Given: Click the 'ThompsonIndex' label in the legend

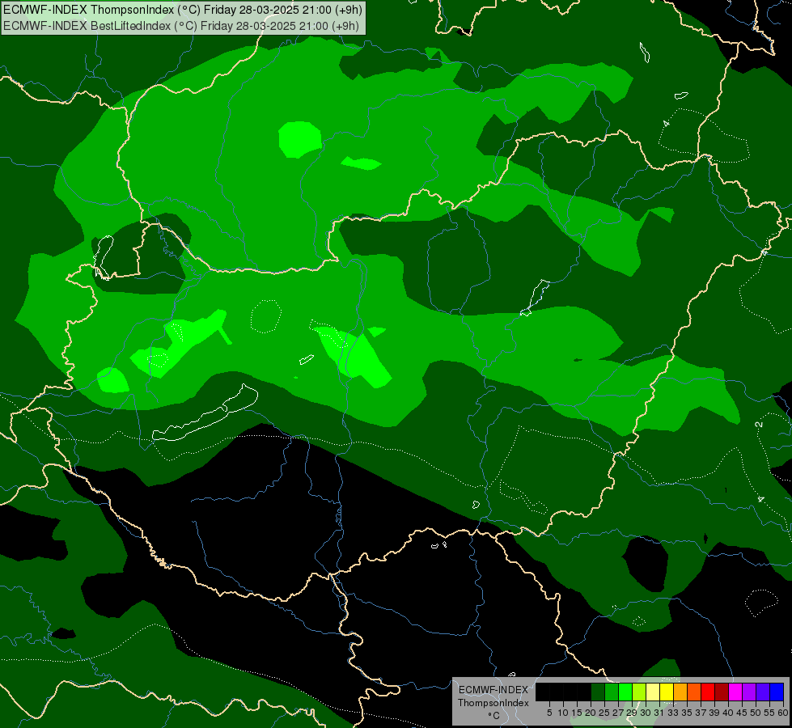Looking at the screenshot, I should (493, 703).
